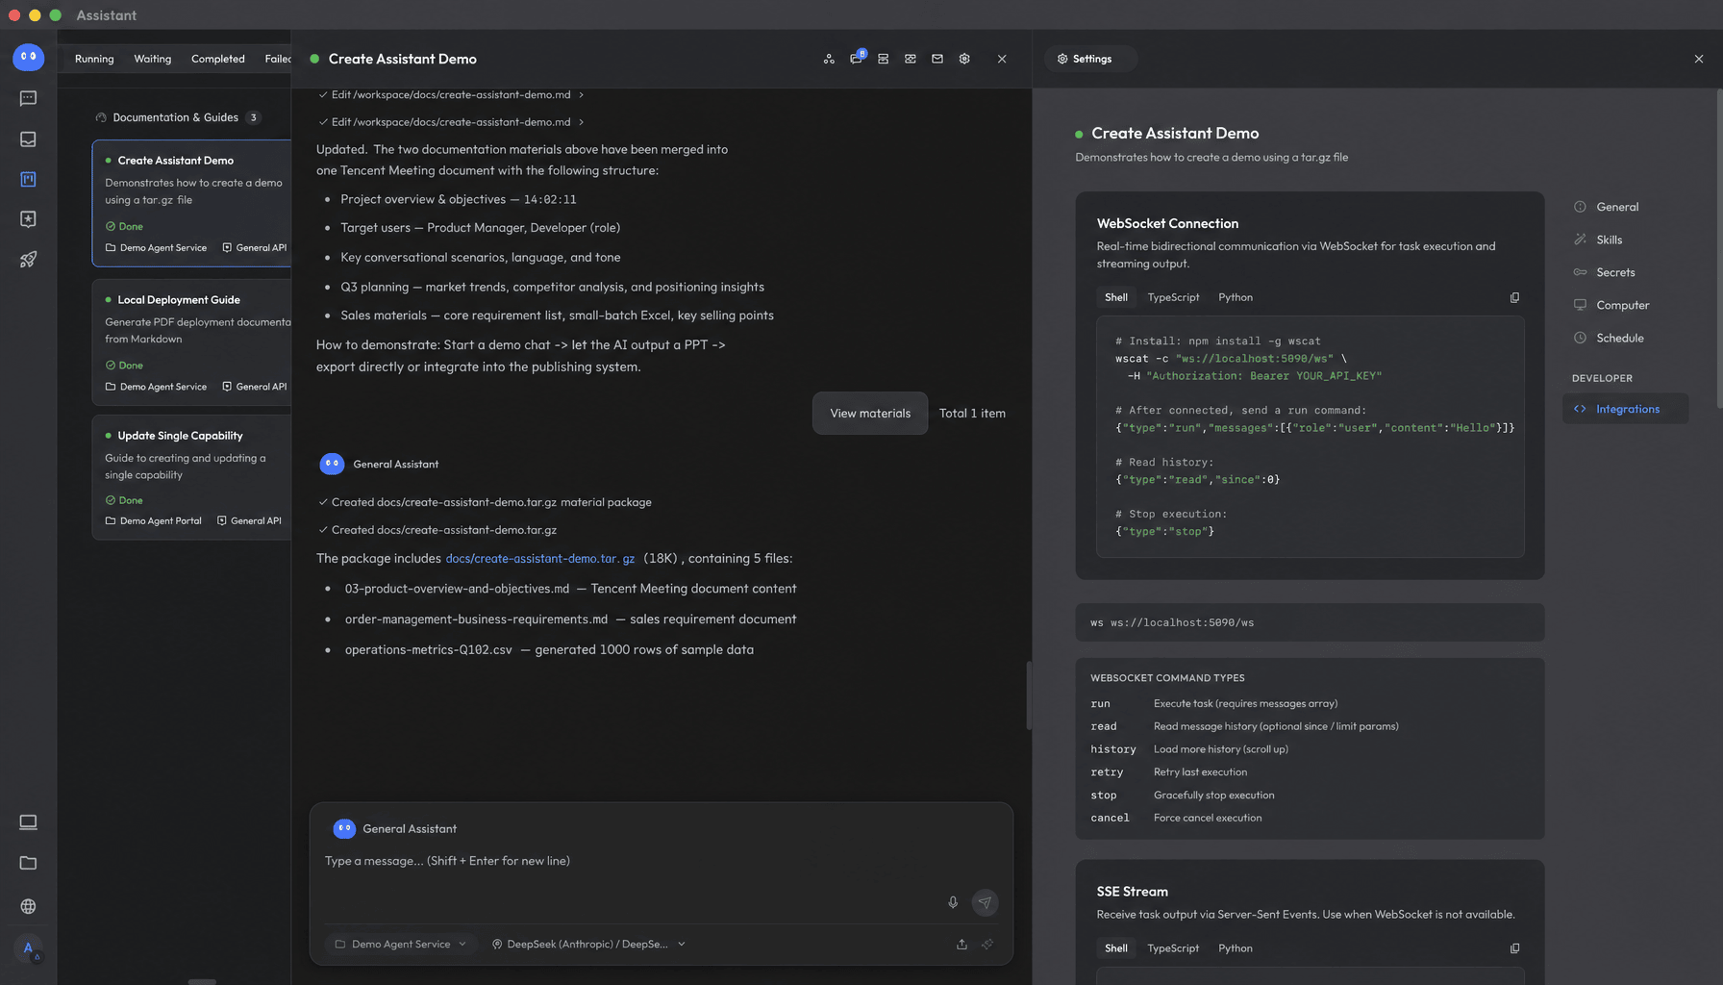Viewport: 1723px width, 985px height.
Task: Select the Update Single Capability task card
Action: pos(191,477)
